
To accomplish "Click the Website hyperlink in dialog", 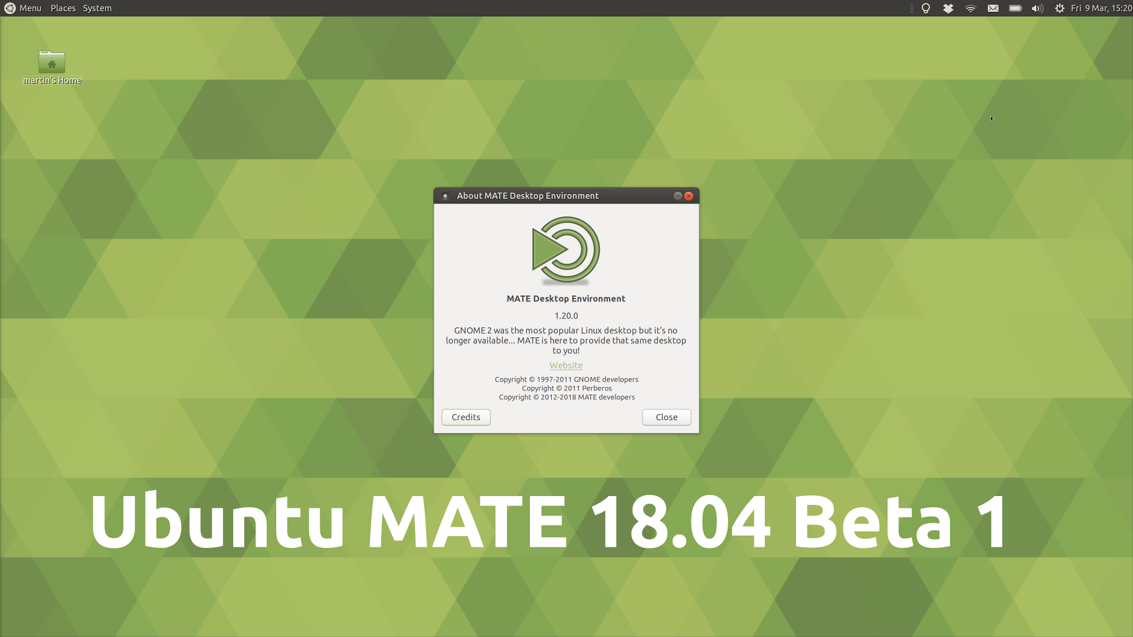I will point(566,365).
